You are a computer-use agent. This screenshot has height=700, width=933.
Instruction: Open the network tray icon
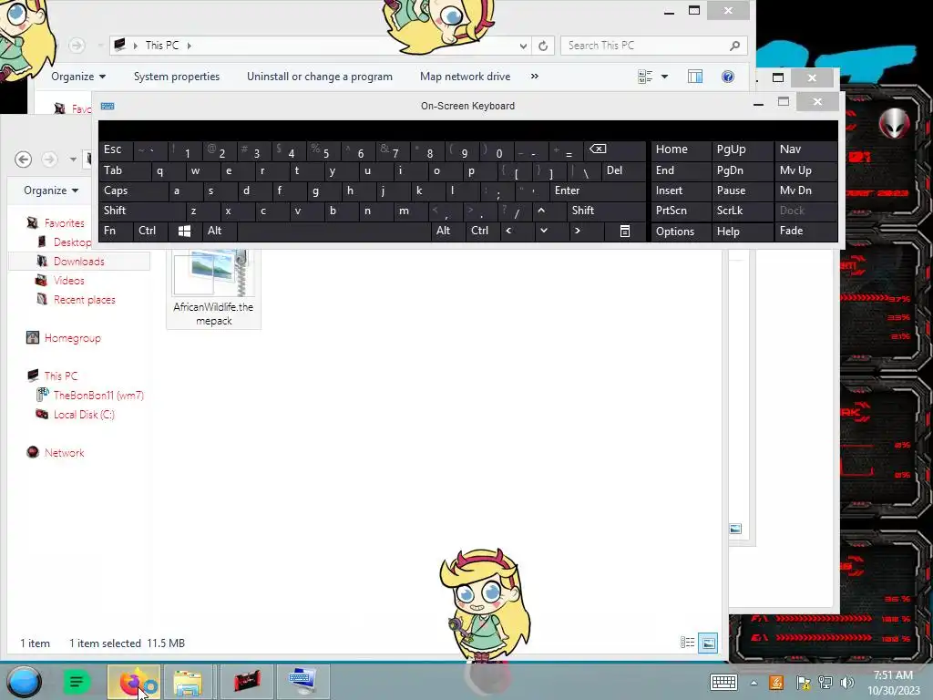(x=825, y=683)
